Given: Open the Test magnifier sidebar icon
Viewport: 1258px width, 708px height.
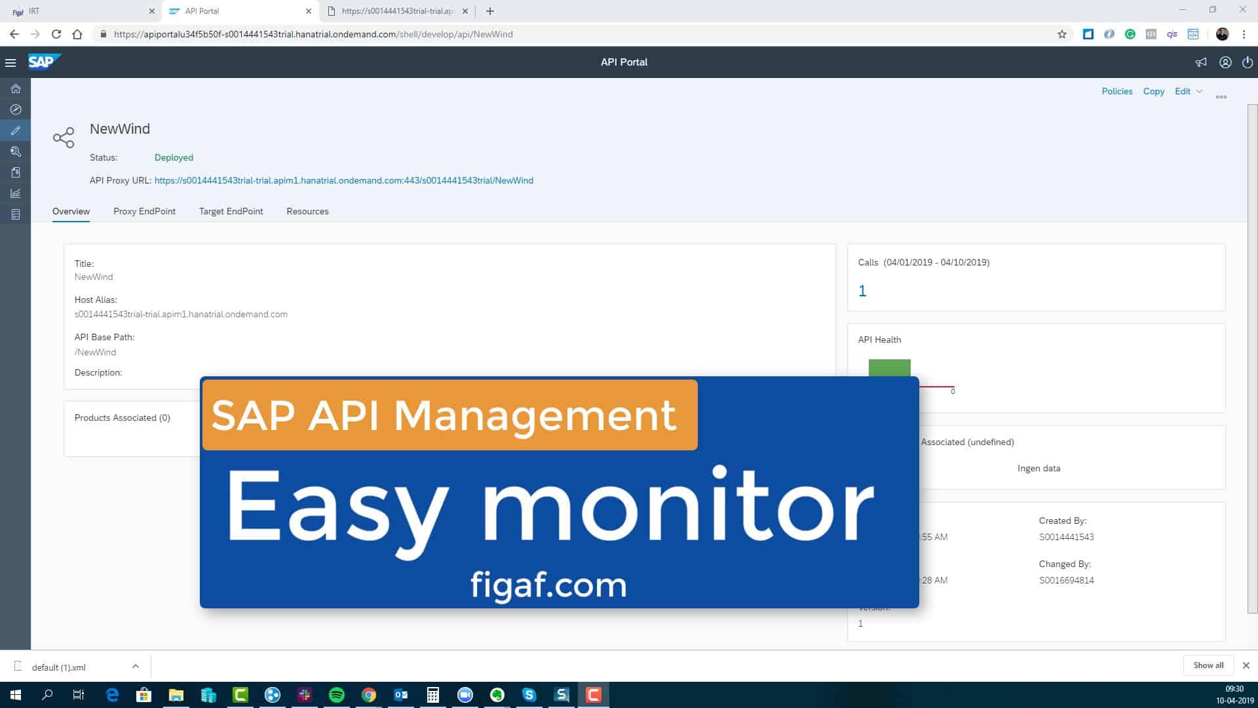Looking at the screenshot, I should [x=16, y=151].
